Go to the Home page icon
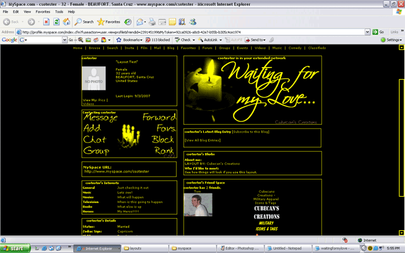 (66, 22)
